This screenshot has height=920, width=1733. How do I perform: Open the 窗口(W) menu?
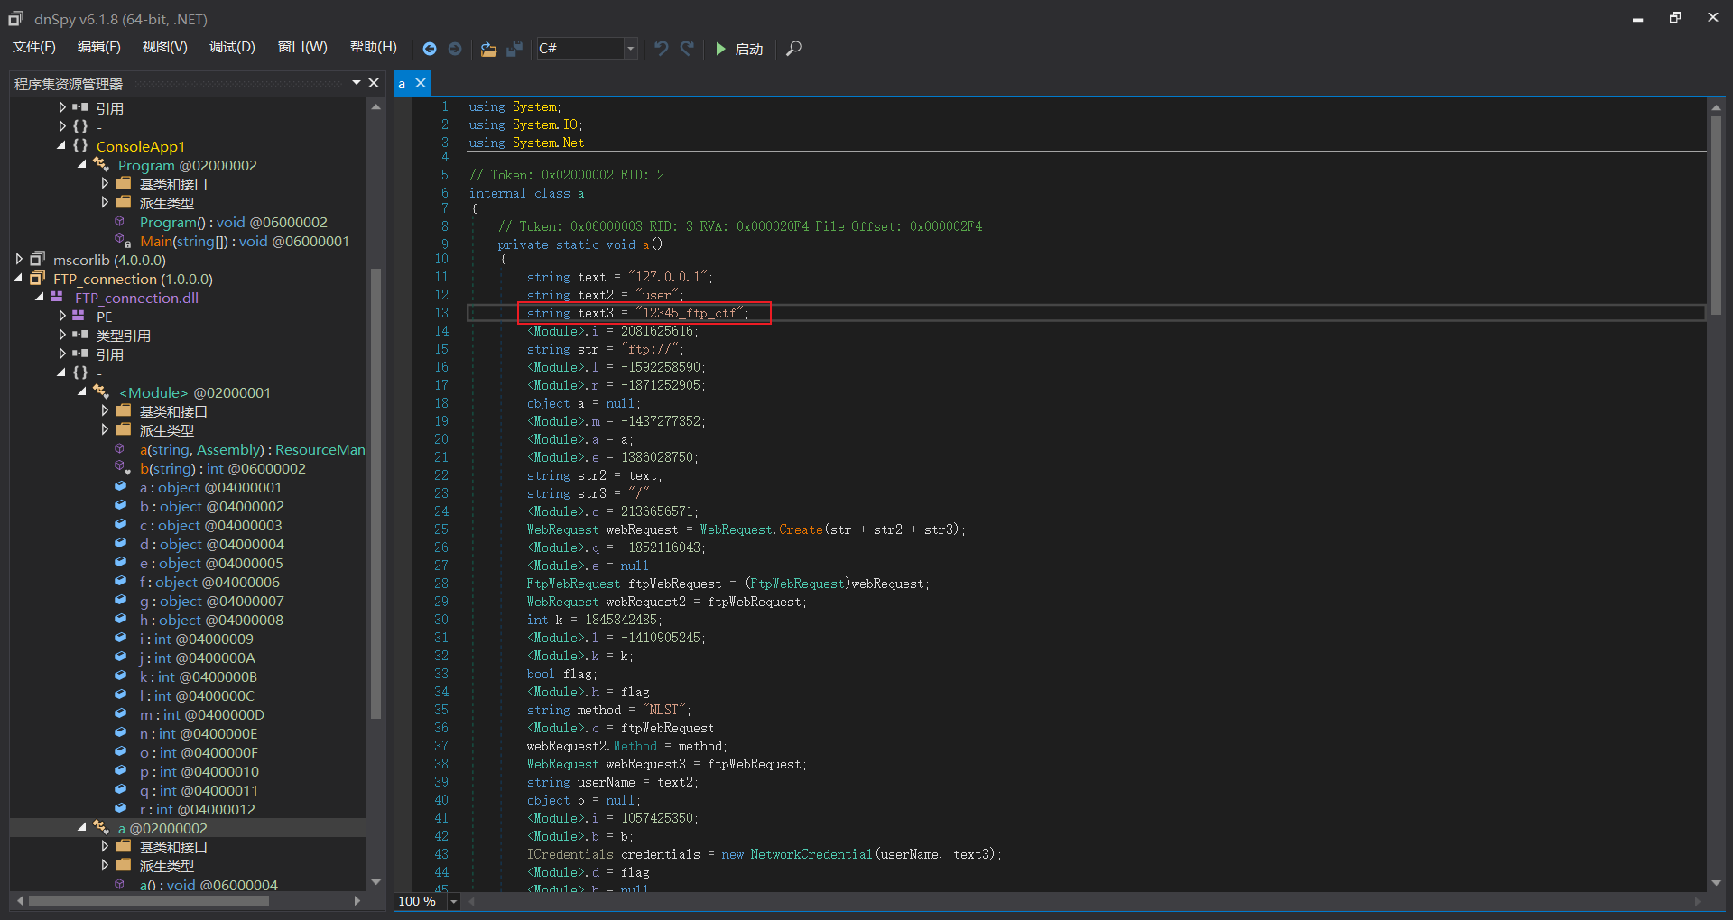(x=302, y=47)
